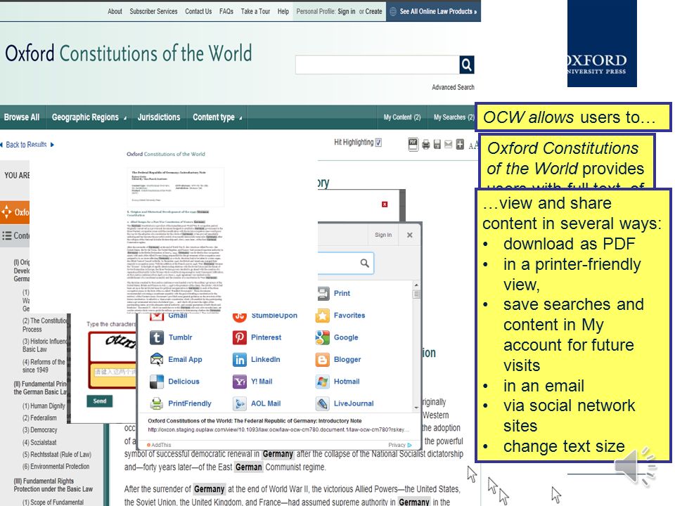The width and height of the screenshot is (675, 506).
Task: Share to StumbleUpon
Action: coord(265,316)
